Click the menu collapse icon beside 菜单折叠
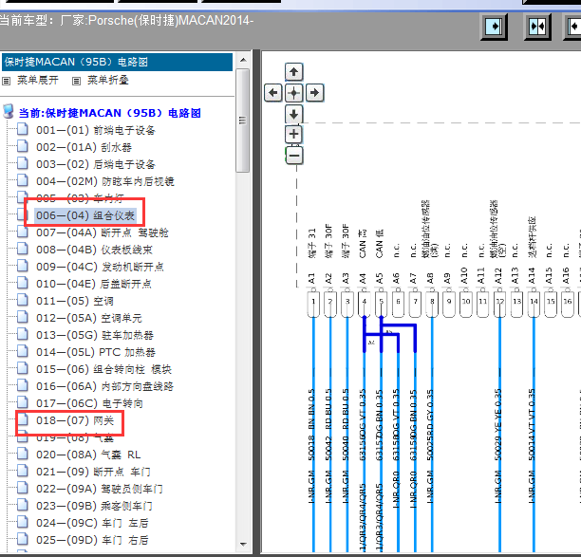Screen dimensions: 581x557 pyautogui.click(x=76, y=81)
